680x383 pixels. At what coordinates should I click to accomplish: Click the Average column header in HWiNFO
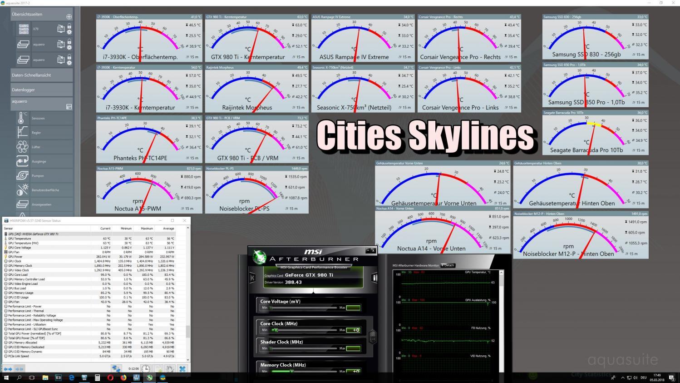tap(165, 229)
